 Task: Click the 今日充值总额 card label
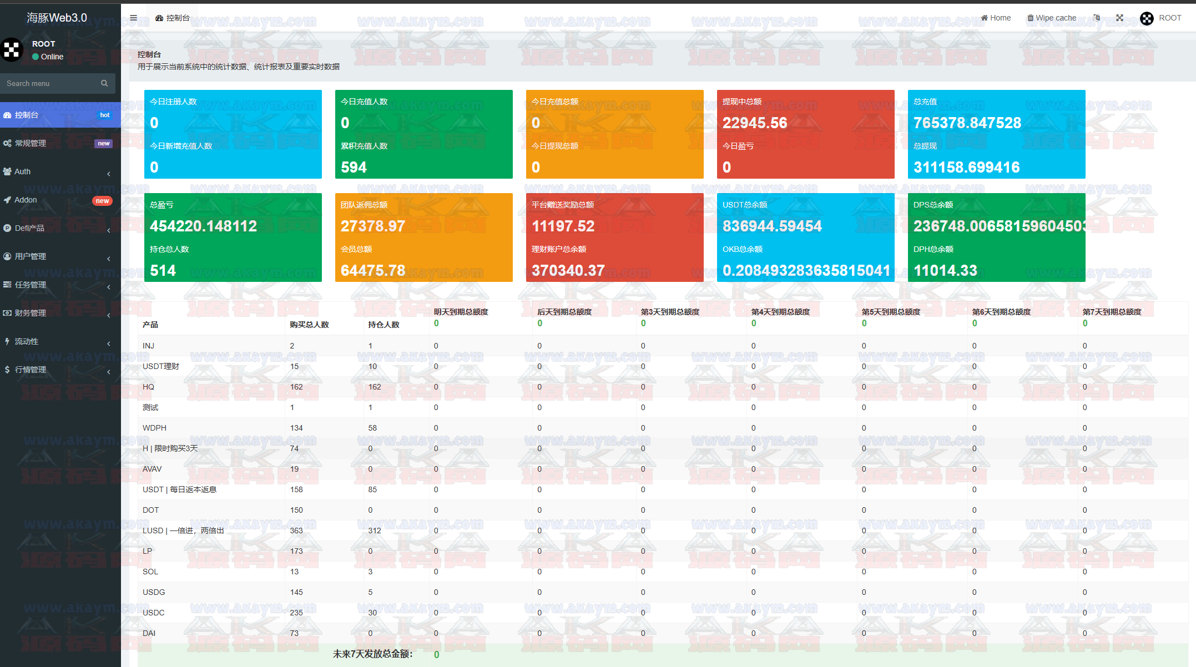(x=555, y=102)
